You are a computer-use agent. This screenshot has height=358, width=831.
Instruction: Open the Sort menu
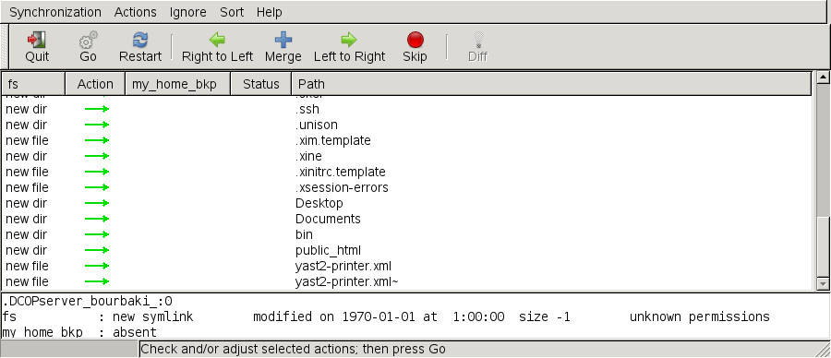point(232,12)
